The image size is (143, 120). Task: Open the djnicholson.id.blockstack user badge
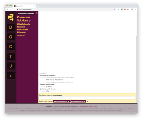[x=26, y=13]
